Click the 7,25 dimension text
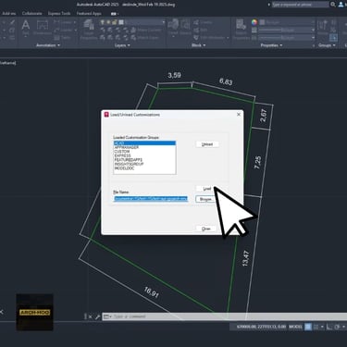The height and width of the screenshot is (347, 347). click(x=258, y=162)
